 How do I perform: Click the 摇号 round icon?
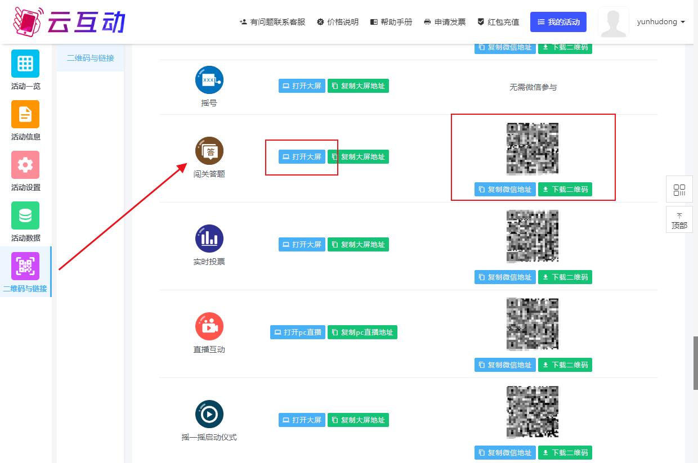(x=209, y=80)
